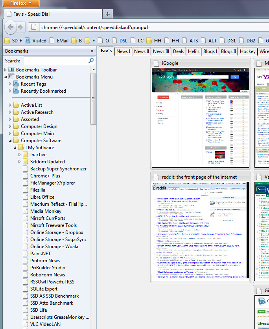Click the forward navigation arrow button
This screenshot has height=329, width=269.
[x=20, y=27]
